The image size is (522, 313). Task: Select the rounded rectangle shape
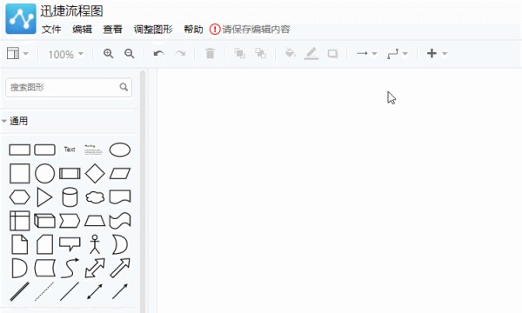(x=45, y=150)
